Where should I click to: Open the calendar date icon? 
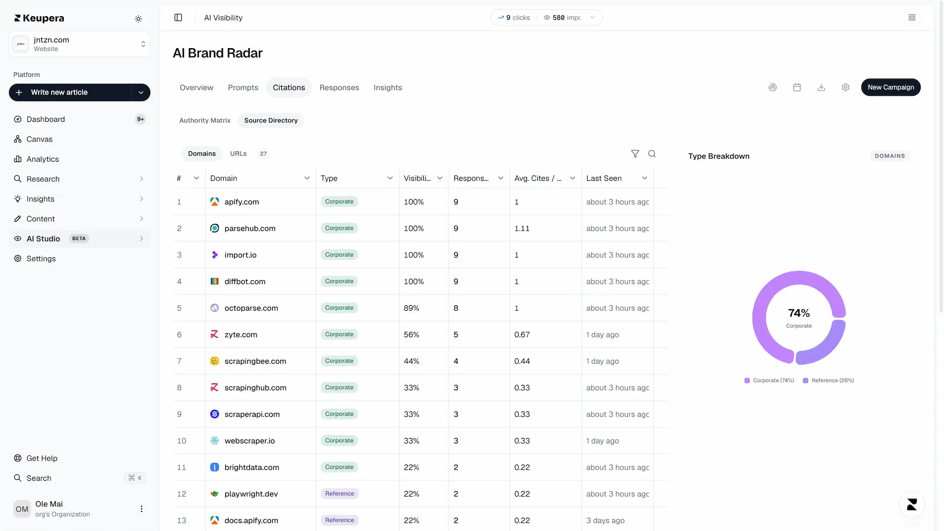(797, 88)
